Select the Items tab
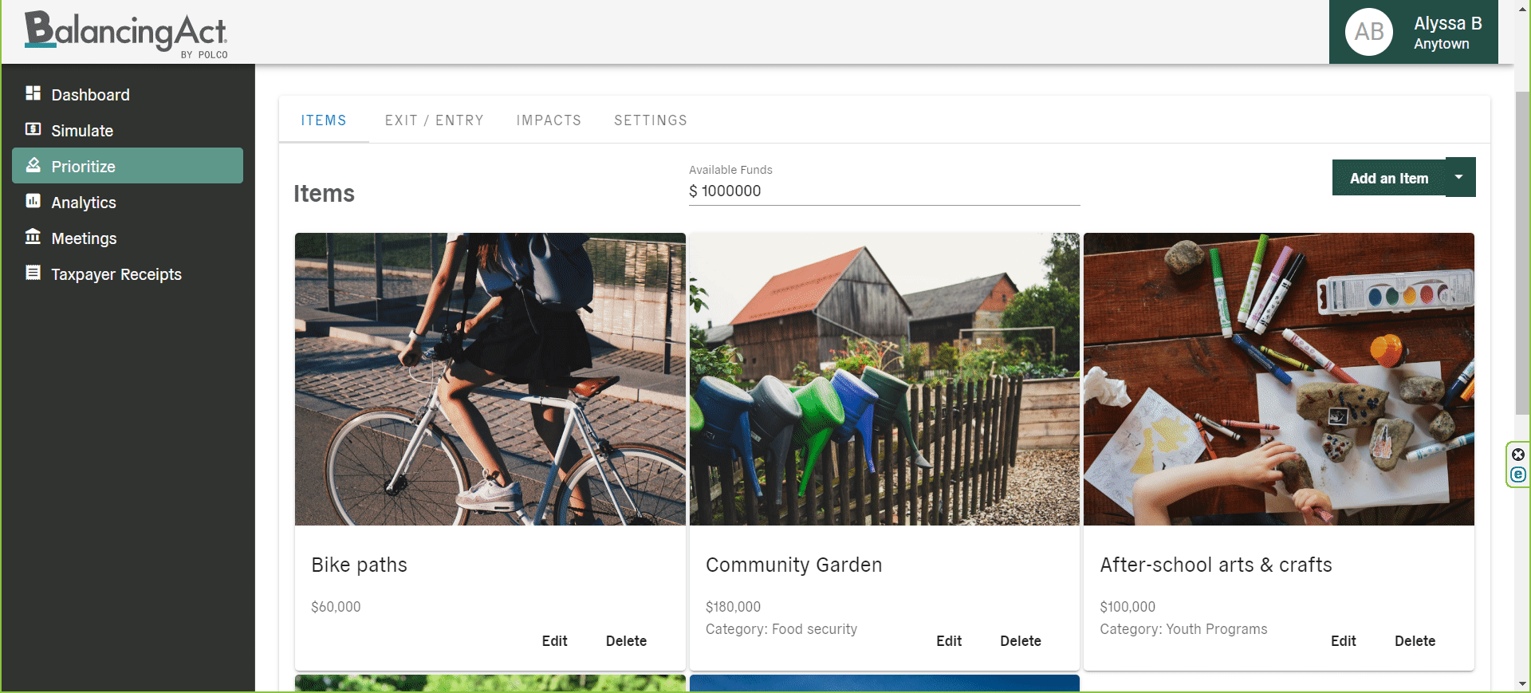Viewport: 1531px width, 693px height. click(x=324, y=120)
